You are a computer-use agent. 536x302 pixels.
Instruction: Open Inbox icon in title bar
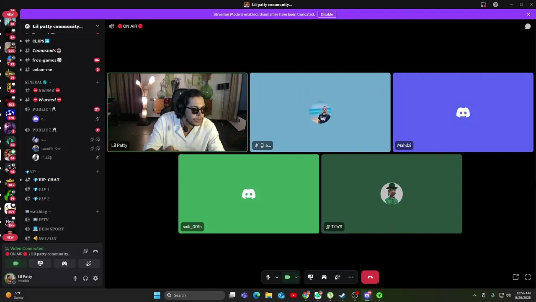pos(483,5)
